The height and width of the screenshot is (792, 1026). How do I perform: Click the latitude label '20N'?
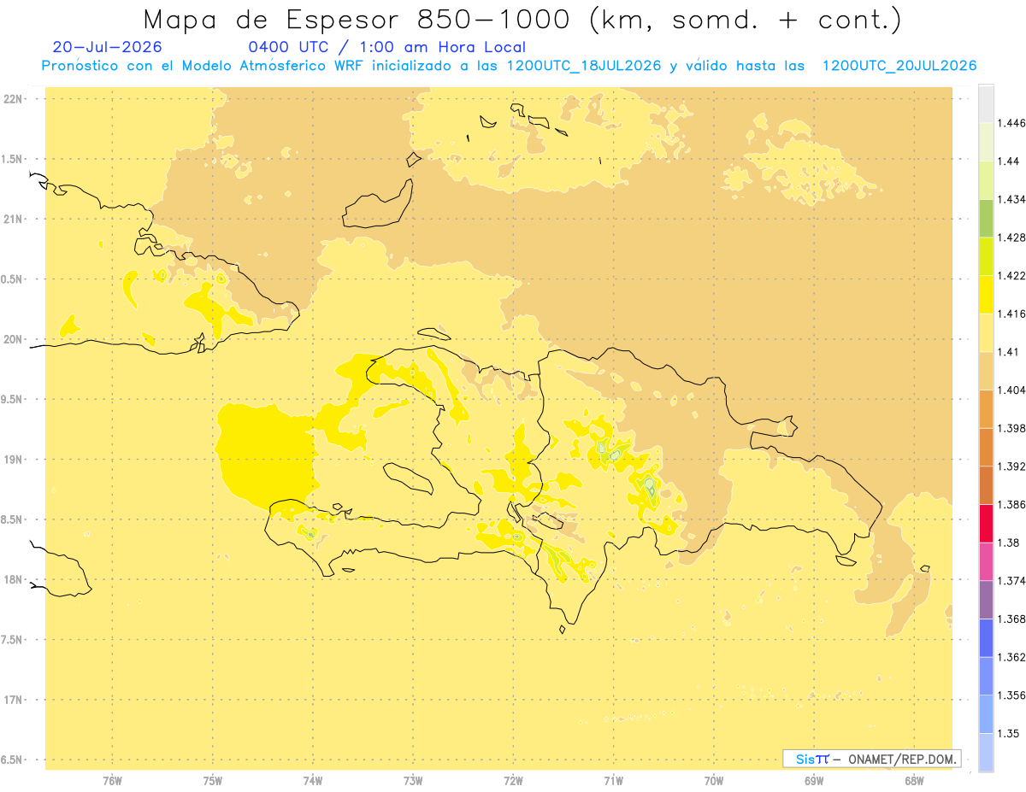(13, 339)
